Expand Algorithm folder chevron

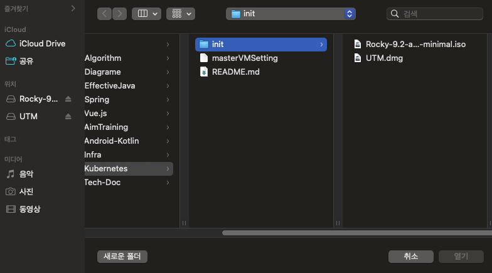[168, 58]
